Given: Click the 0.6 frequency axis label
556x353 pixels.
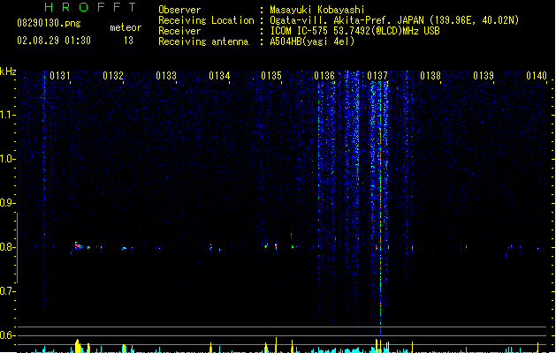Looking at the screenshot, I should point(7,335).
